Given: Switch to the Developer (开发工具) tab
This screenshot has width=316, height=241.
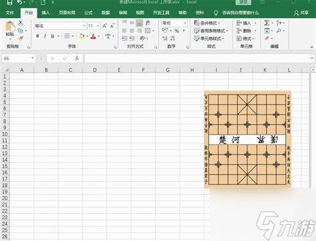Looking at the screenshot, I should coord(161,13).
